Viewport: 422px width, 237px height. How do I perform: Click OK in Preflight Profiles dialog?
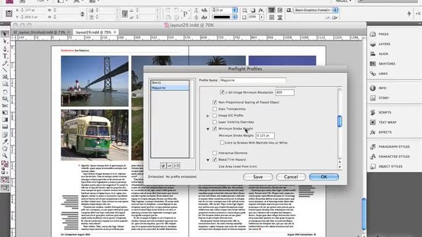point(324,177)
